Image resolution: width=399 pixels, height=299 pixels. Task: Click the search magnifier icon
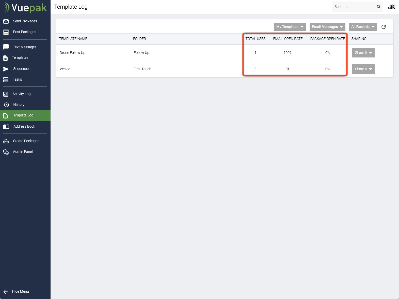coord(378,7)
